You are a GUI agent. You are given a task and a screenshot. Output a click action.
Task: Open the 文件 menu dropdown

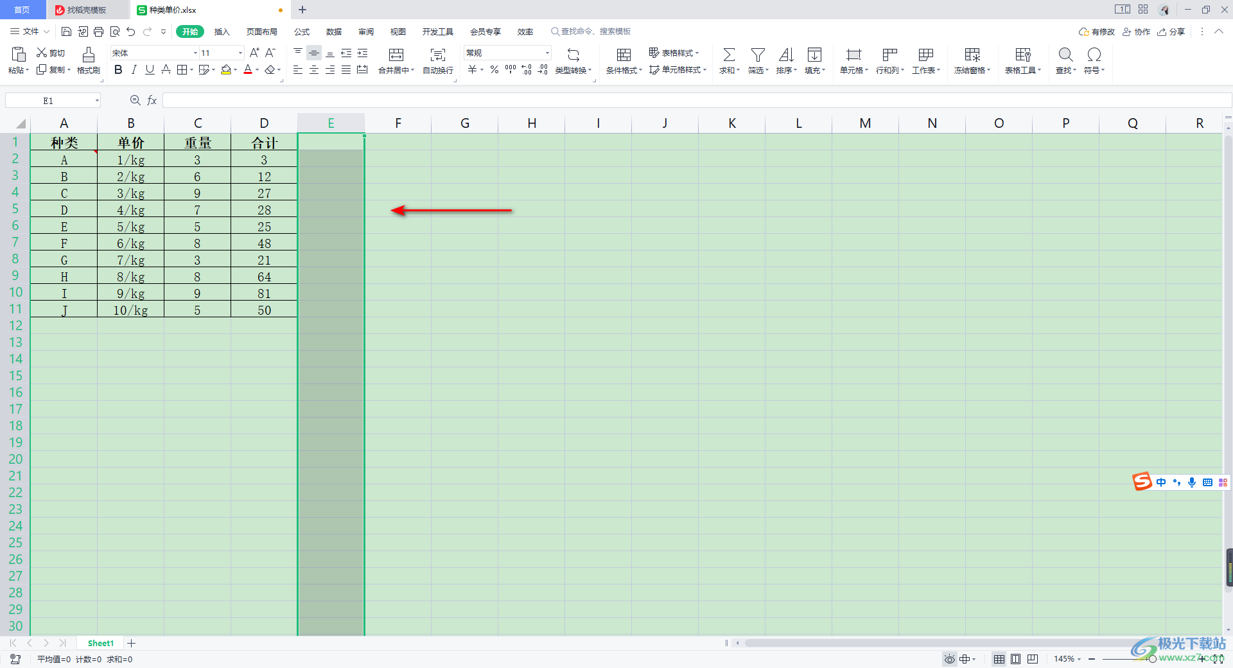(30, 31)
